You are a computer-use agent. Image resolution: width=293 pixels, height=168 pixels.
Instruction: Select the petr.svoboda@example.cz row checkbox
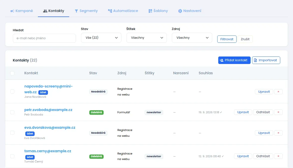[12, 112]
